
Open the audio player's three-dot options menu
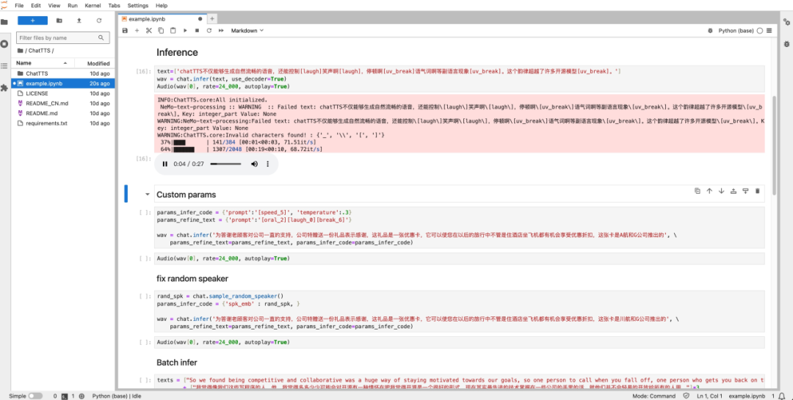(x=268, y=164)
